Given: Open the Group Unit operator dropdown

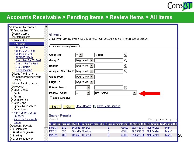Looking at the screenshot, I should point(81,55).
